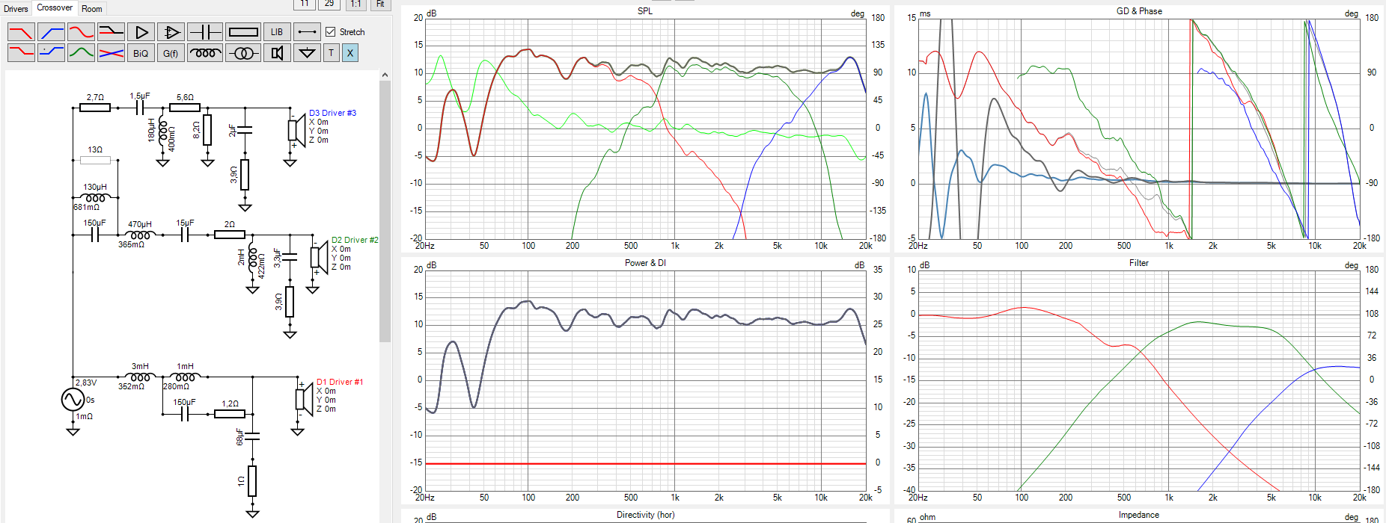1386x523 pixels.
Task: Select the greyed 13Ω resistor
Action: 95,160
